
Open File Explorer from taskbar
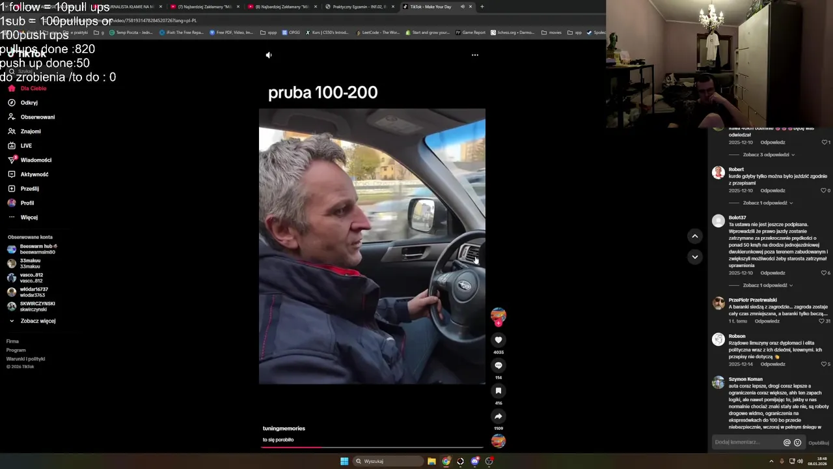[x=431, y=461]
